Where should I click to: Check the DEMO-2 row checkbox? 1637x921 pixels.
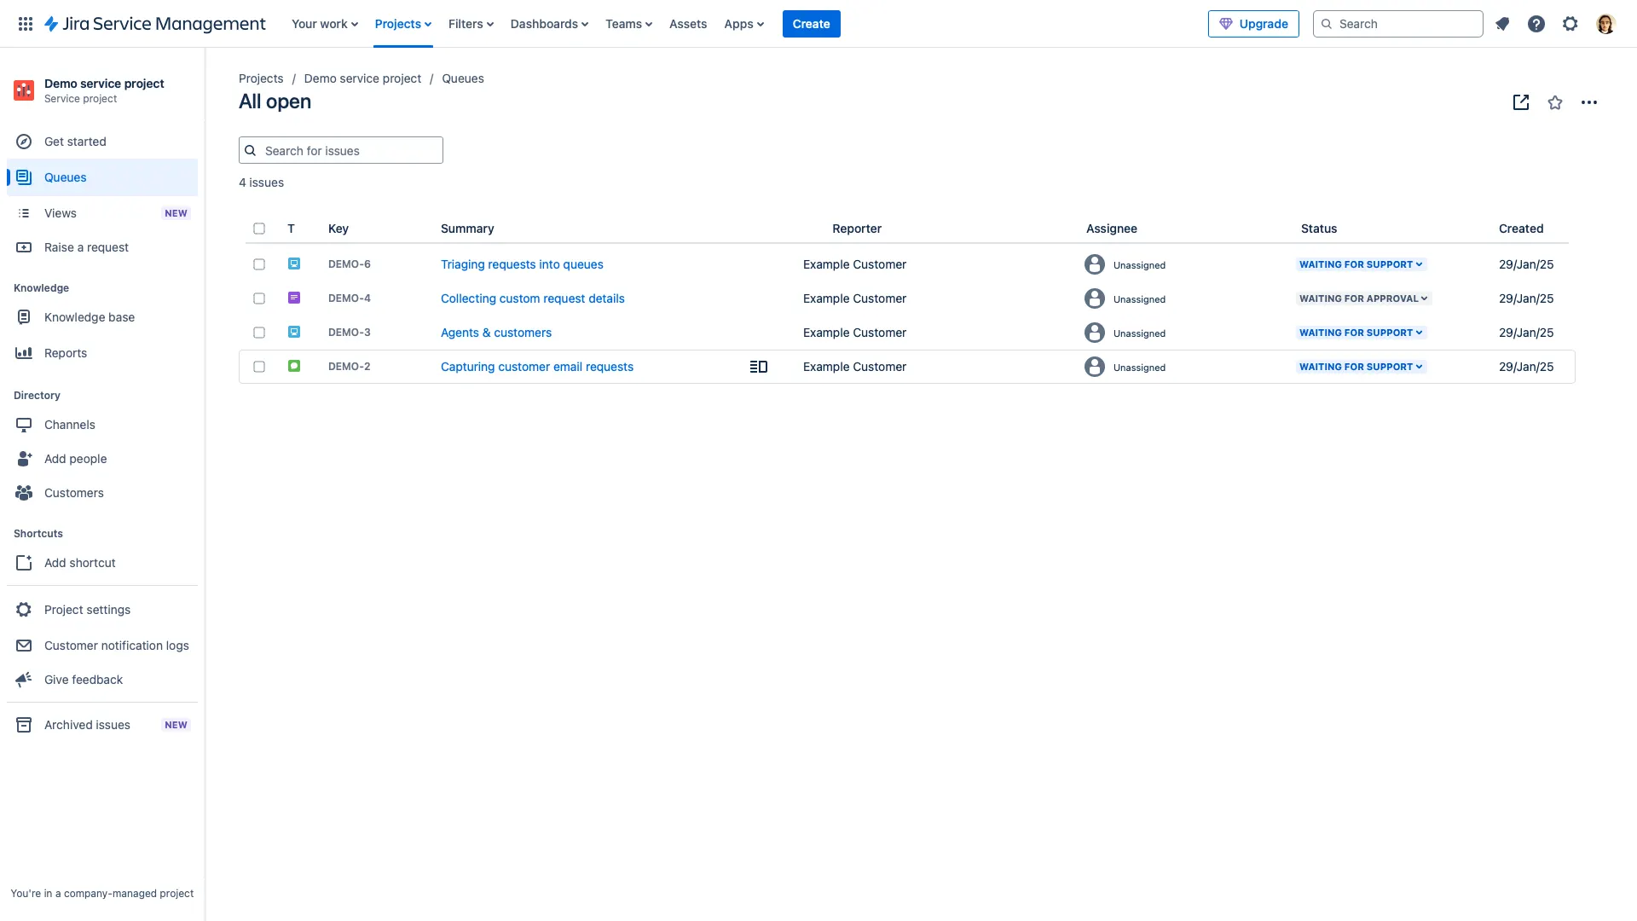(x=259, y=367)
